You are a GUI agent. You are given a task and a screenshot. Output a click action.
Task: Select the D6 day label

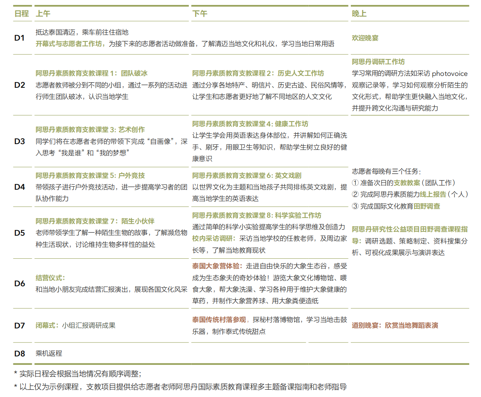coord(20,284)
